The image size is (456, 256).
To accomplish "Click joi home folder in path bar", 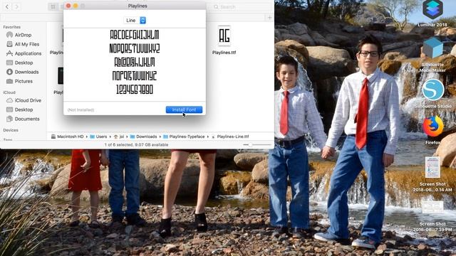I will pos(119,137).
